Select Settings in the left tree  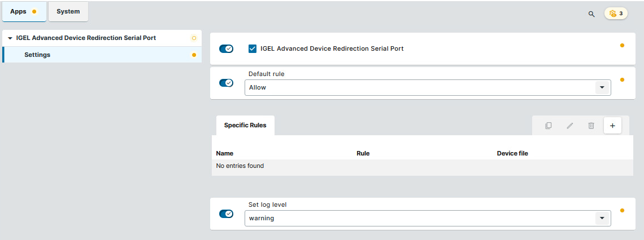tap(37, 55)
